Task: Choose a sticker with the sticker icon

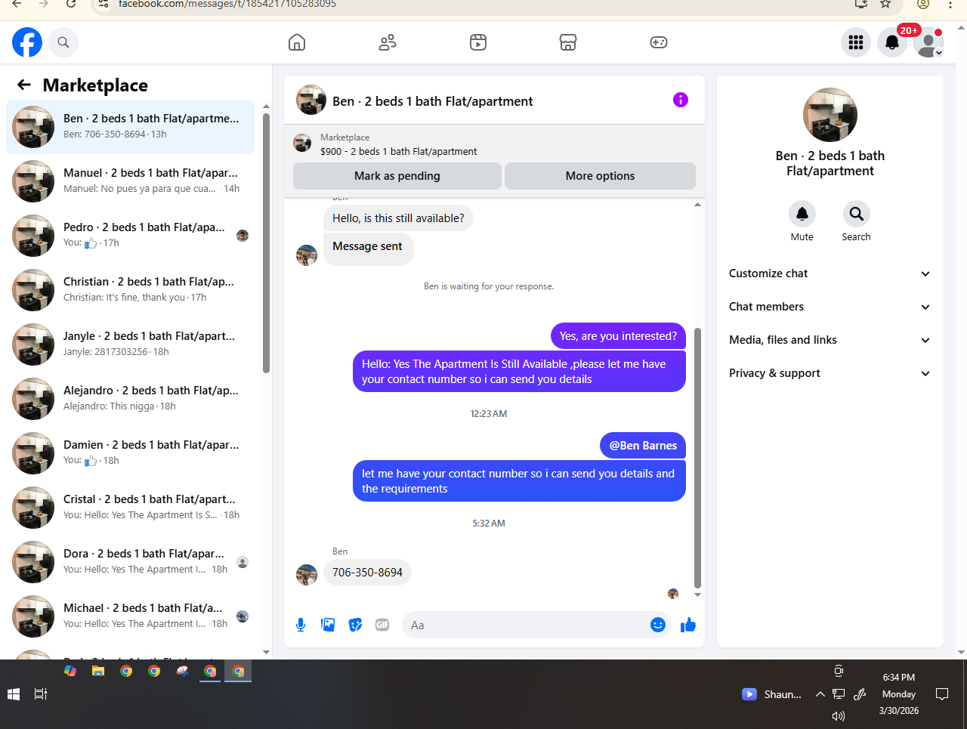Action: (355, 625)
